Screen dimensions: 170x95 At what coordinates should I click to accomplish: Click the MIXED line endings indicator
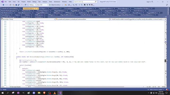coord(164,87)
